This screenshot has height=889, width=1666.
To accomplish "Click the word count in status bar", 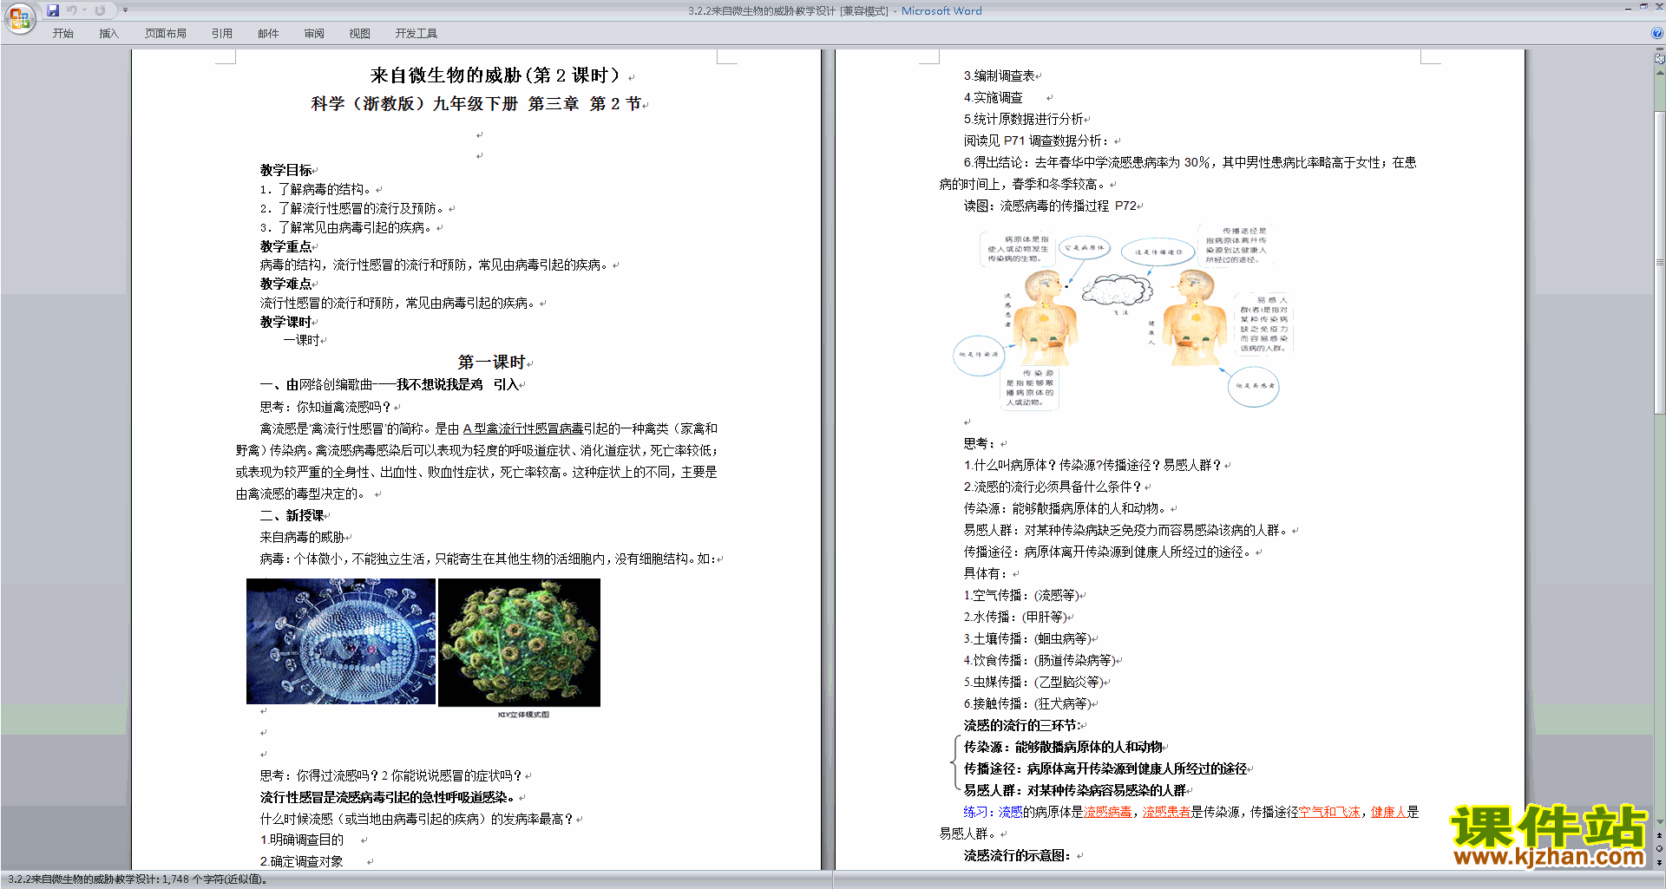I will tap(213, 879).
